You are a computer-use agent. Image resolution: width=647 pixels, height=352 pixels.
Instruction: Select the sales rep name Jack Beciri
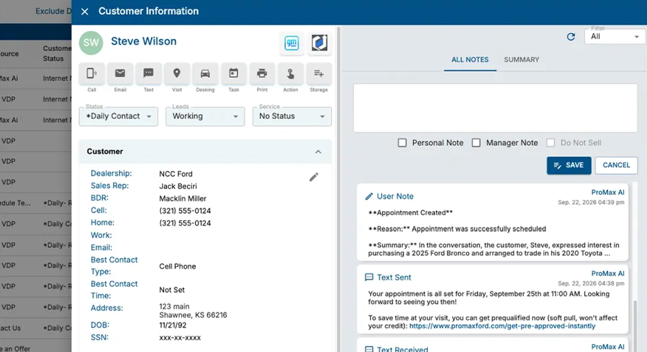click(178, 186)
